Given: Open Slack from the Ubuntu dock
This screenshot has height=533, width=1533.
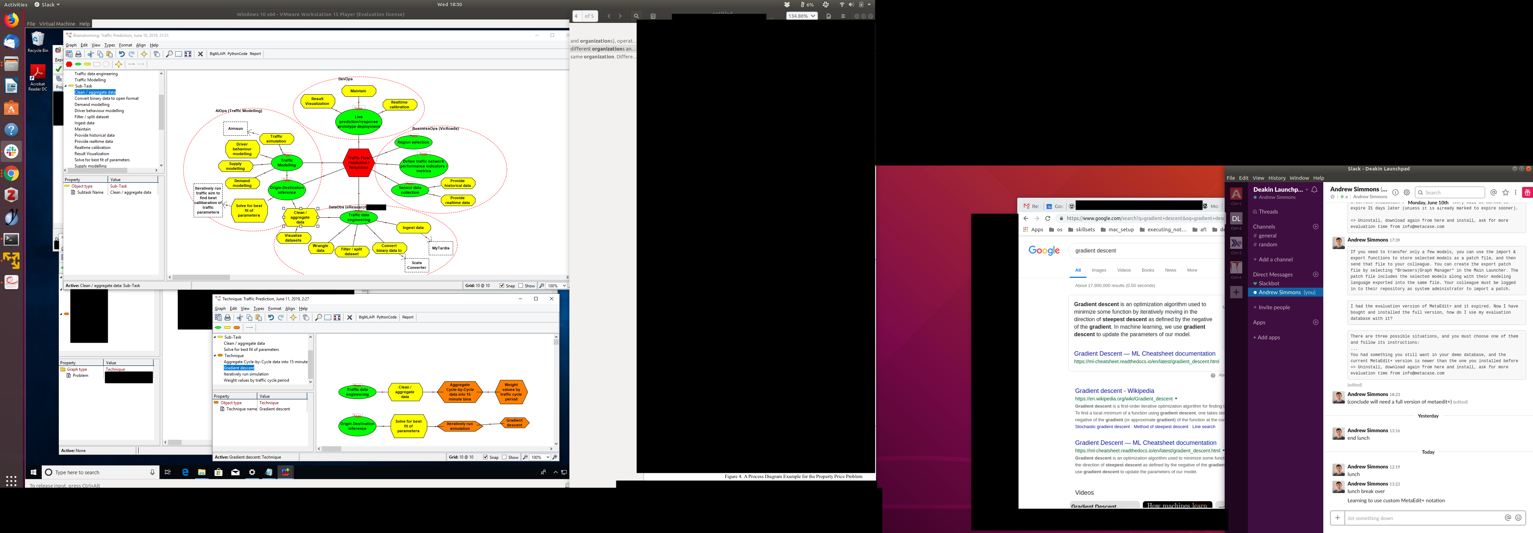Looking at the screenshot, I should tap(11, 151).
